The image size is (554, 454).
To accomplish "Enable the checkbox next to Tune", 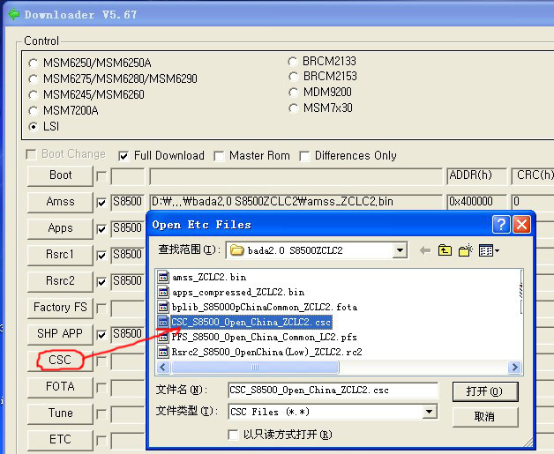I will coord(101,413).
